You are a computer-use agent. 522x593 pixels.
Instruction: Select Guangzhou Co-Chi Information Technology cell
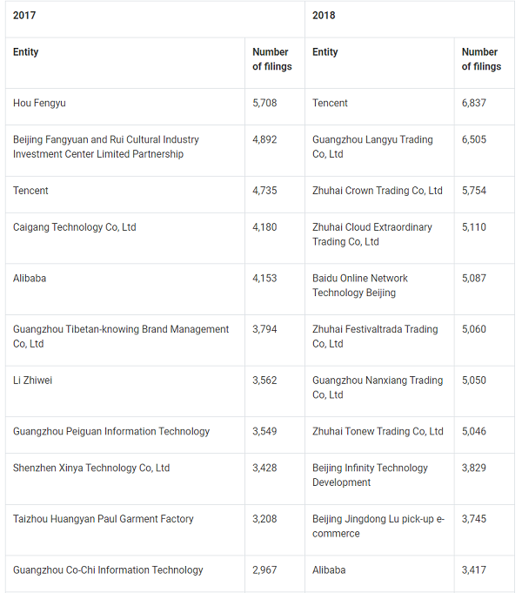coord(108,570)
